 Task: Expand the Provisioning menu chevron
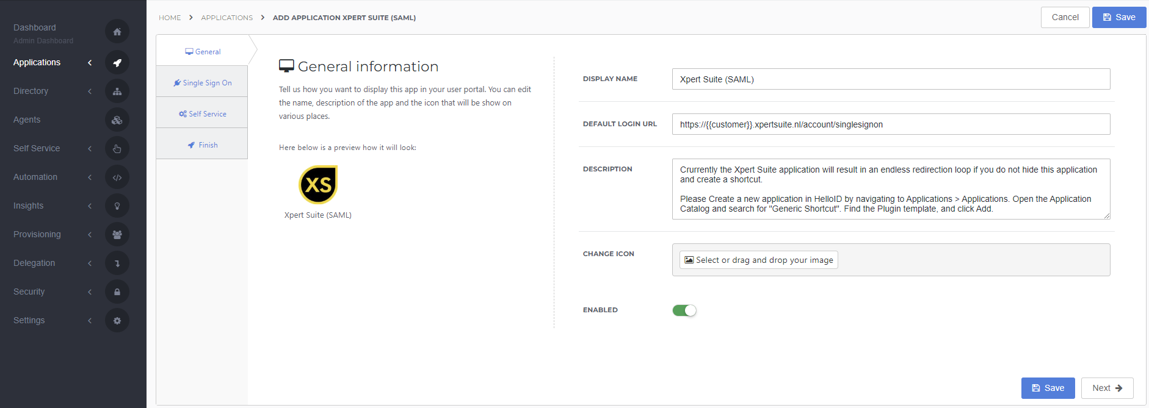(x=90, y=234)
